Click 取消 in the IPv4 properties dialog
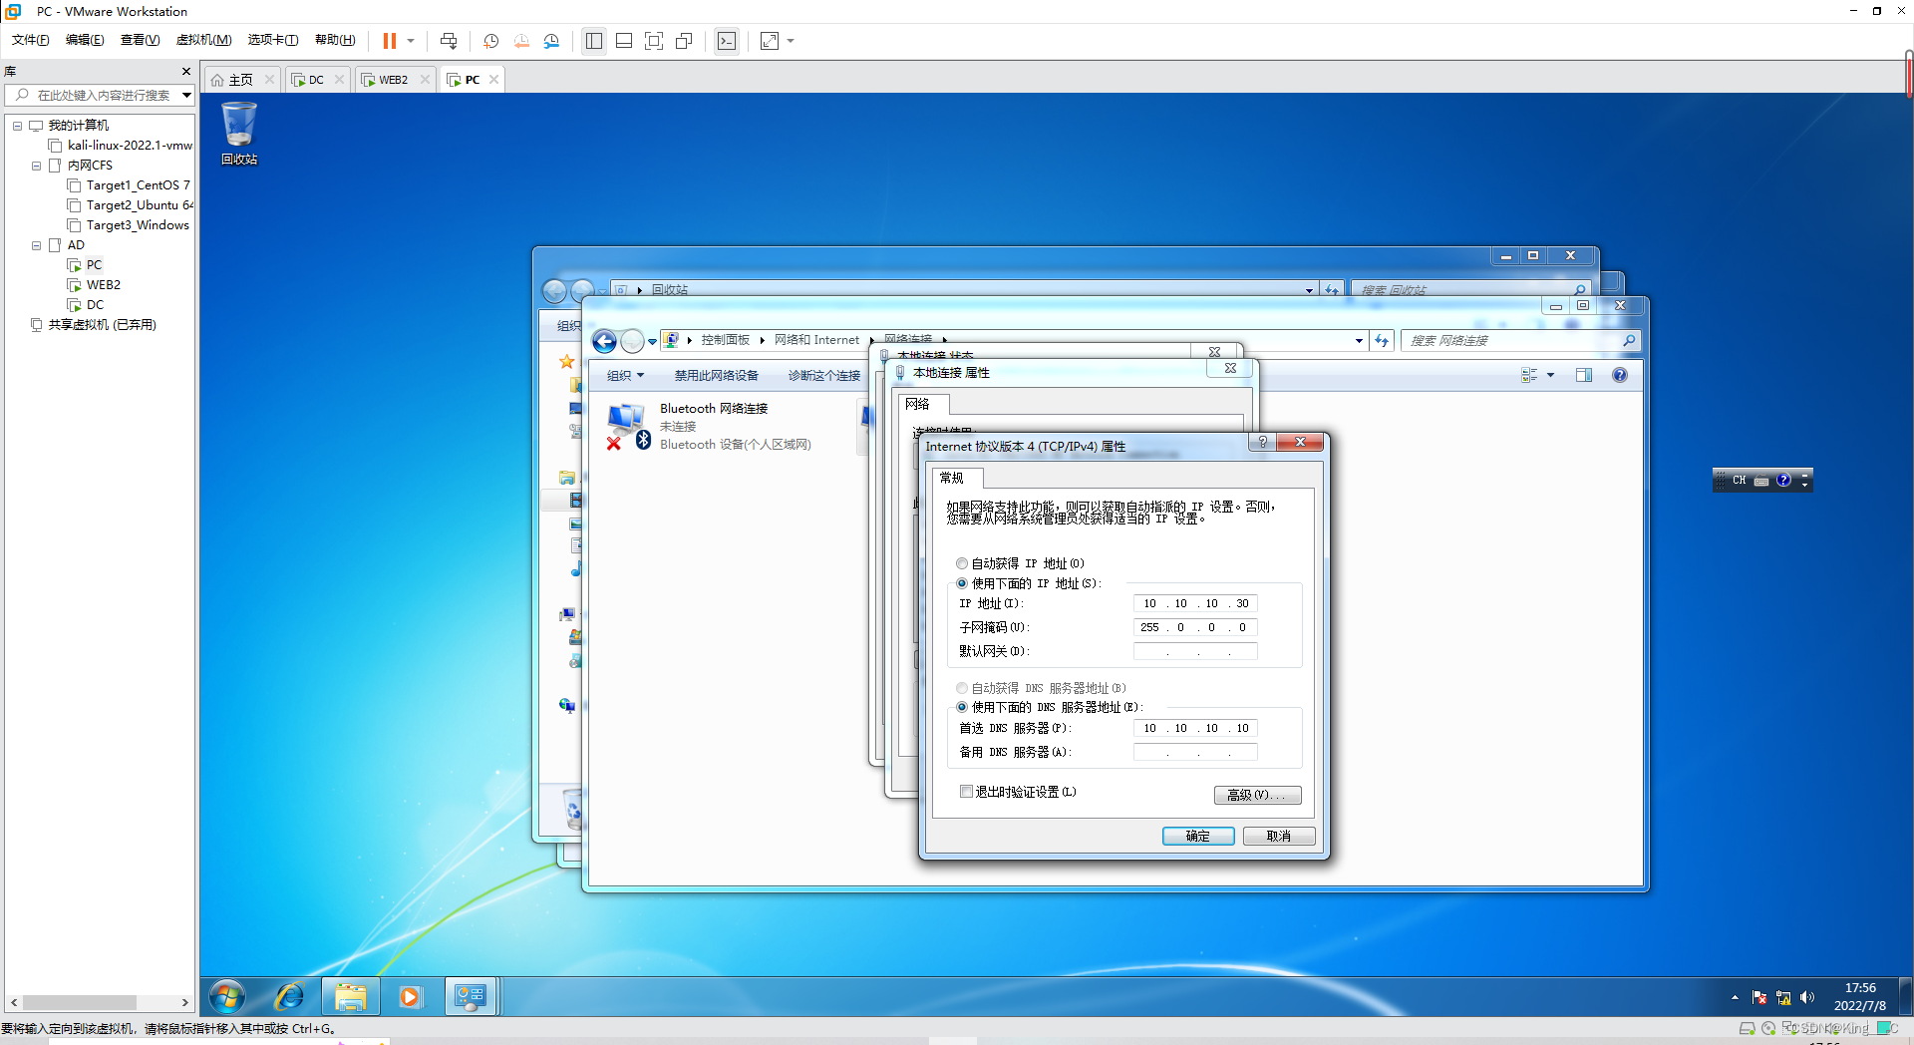This screenshot has height=1045, width=1914. tap(1279, 836)
